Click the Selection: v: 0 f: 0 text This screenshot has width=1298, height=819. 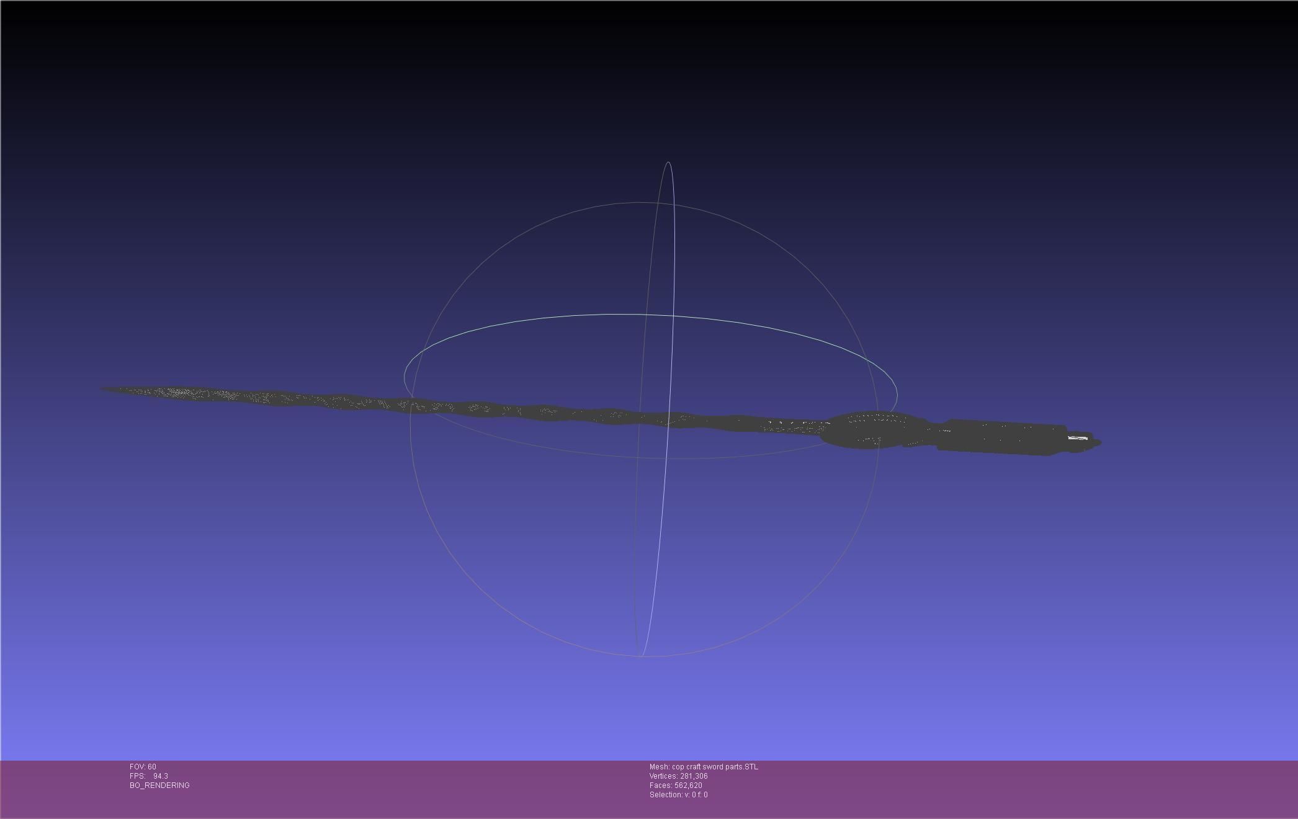(678, 795)
